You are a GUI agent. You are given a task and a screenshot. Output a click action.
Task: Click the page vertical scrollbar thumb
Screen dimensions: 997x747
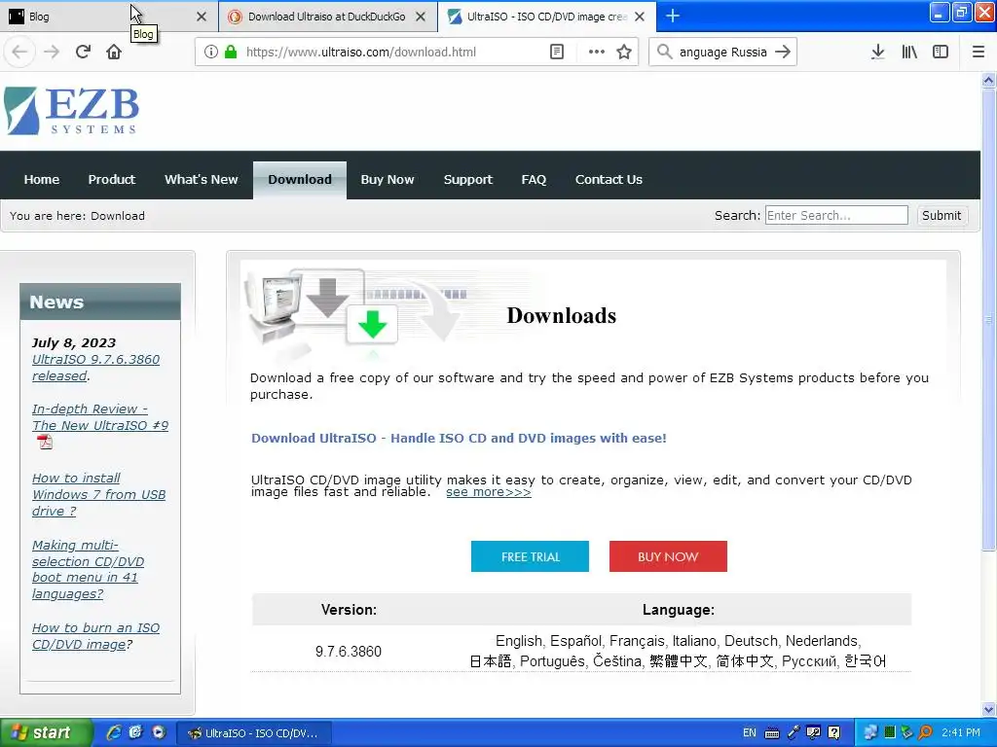click(988, 319)
